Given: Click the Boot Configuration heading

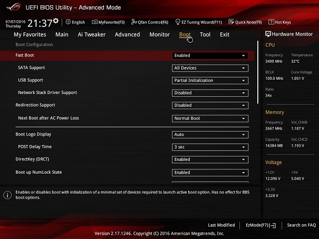Looking at the screenshot, I should pyautogui.click(x=34, y=45).
